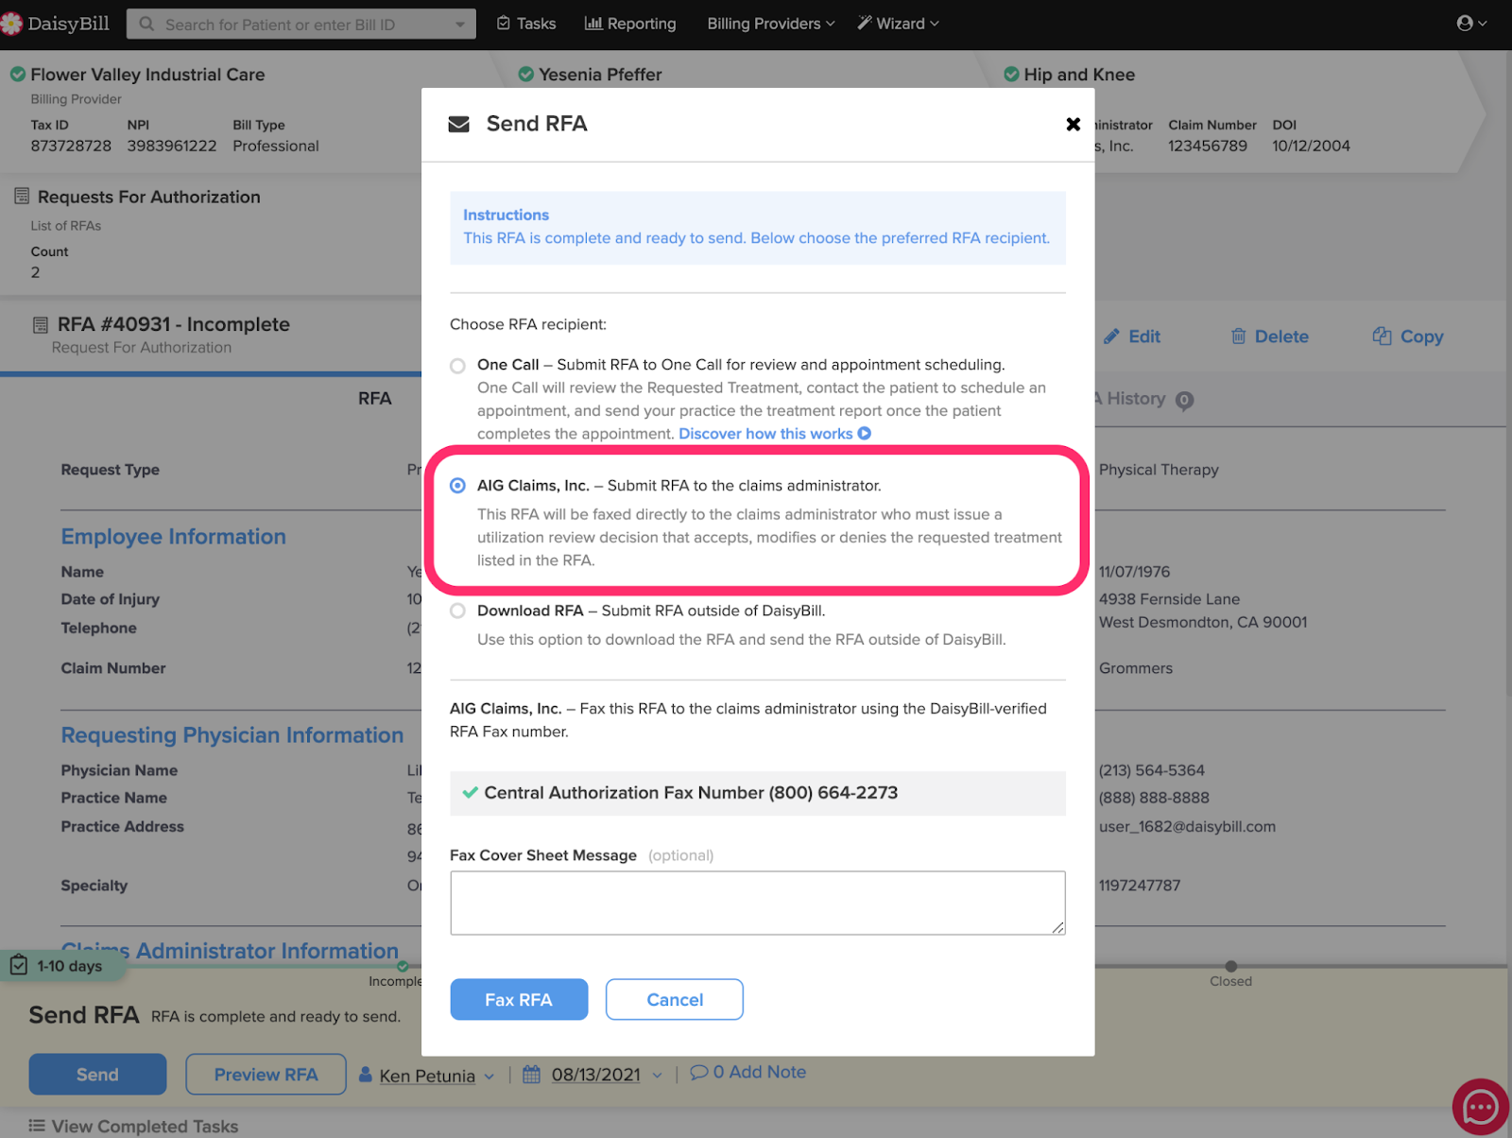Click the Requesting Physician Information heading

(232, 734)
